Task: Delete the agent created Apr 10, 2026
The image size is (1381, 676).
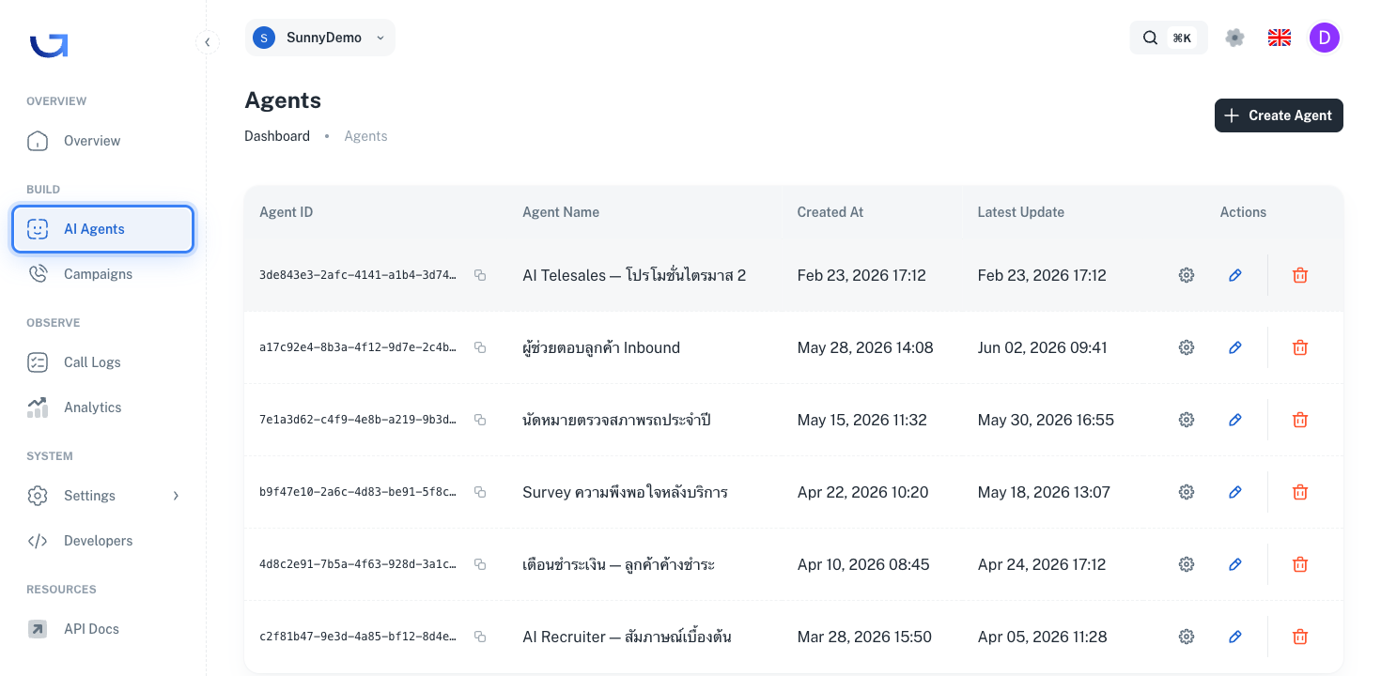Action: [1300, 564]
